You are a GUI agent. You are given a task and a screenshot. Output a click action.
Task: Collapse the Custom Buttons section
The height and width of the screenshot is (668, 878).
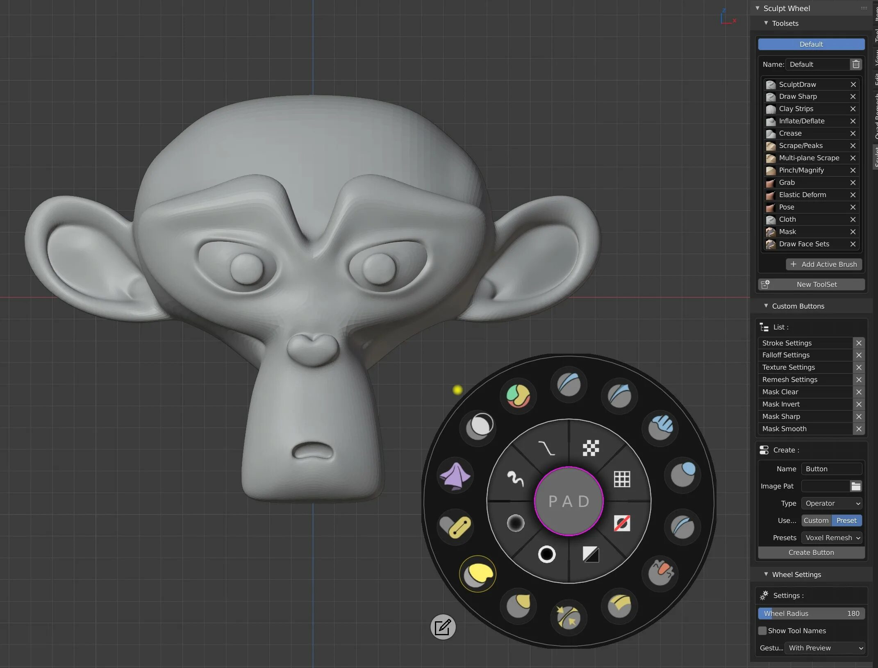pyautogui.click(x=766, y=306)
